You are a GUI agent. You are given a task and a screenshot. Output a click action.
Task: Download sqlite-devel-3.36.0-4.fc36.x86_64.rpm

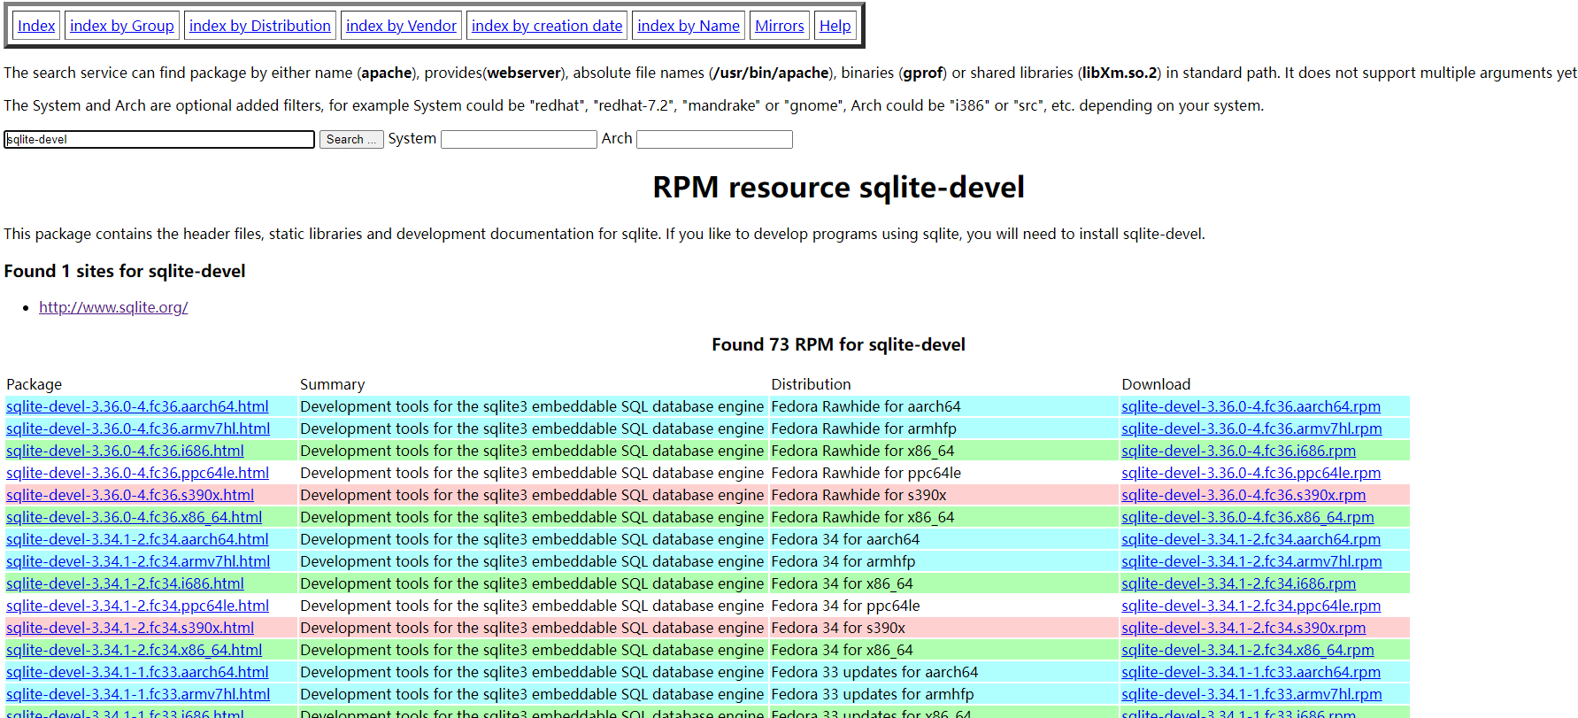pos(1248,517)
